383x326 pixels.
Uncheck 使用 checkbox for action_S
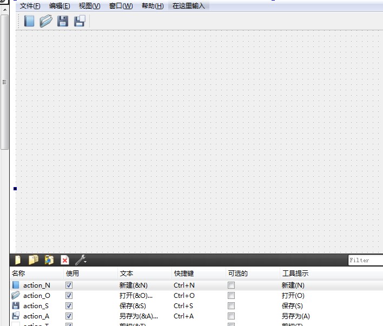pos(69,305)
